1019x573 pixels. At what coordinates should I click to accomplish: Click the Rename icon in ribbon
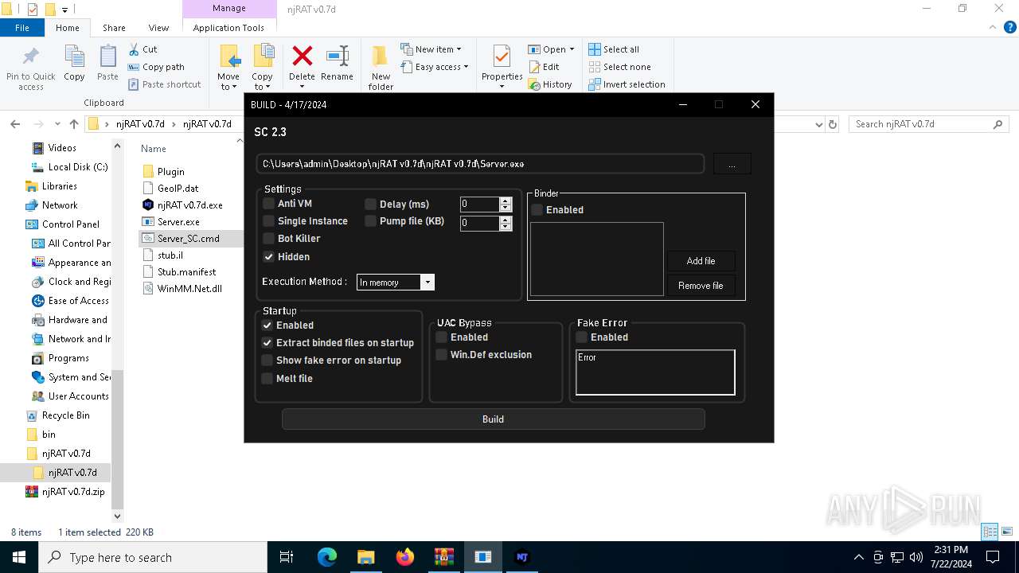click(x=337, y=56)
